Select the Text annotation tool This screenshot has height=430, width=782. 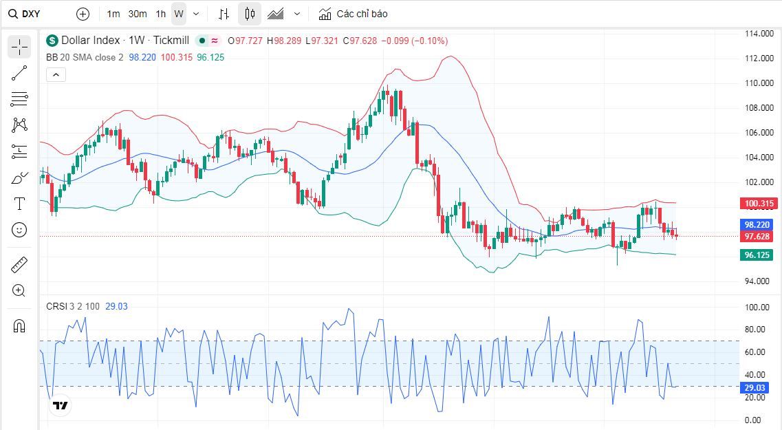(19, 204)
